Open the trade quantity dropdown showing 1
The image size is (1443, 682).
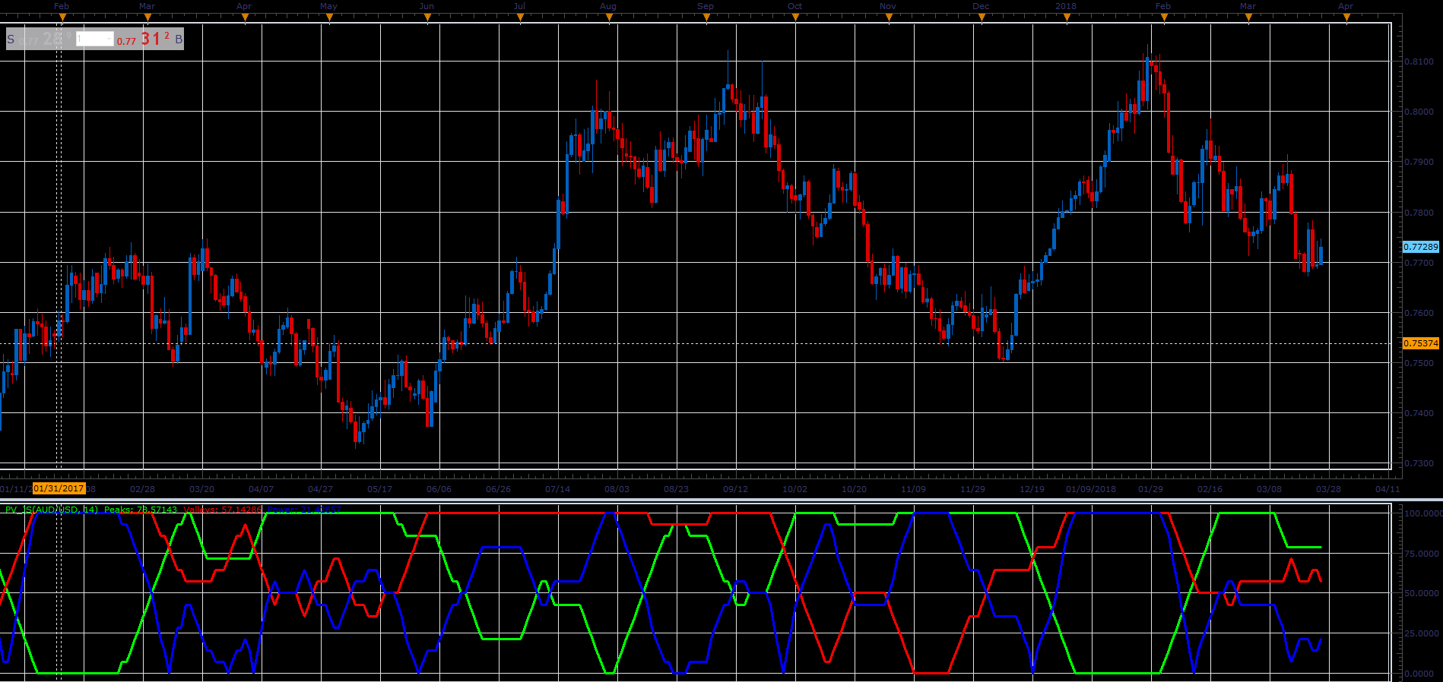pos(95,39)
